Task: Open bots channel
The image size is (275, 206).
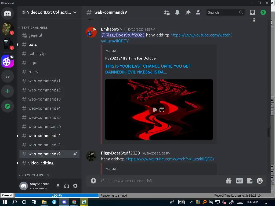Action: [49, 45]
